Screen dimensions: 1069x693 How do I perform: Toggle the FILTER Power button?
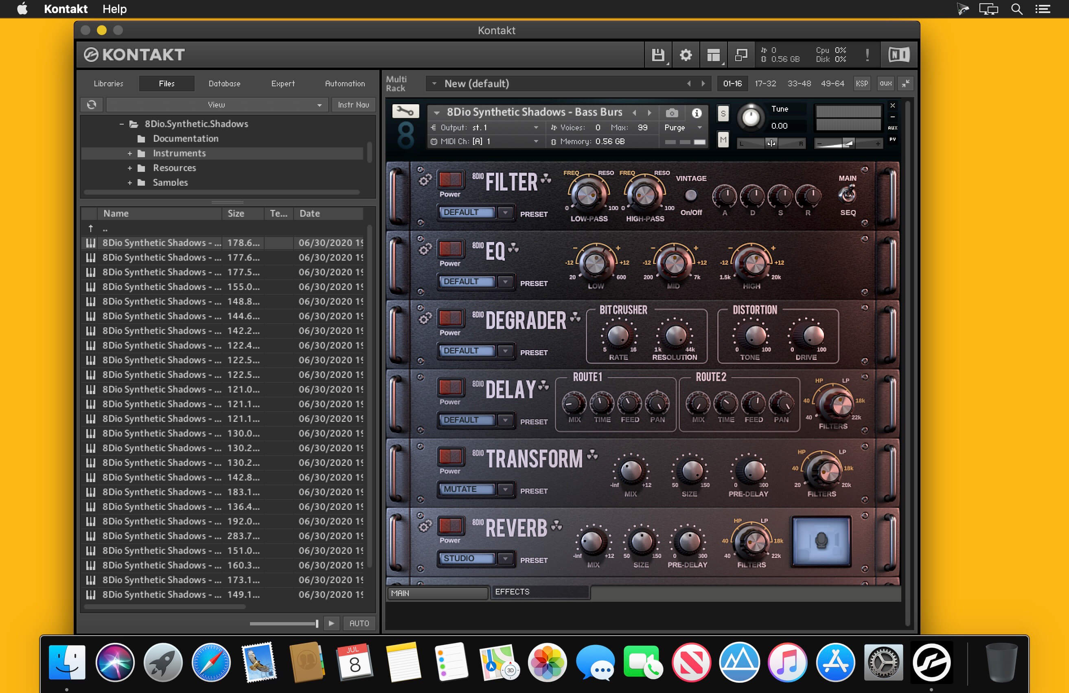[450, 179]
